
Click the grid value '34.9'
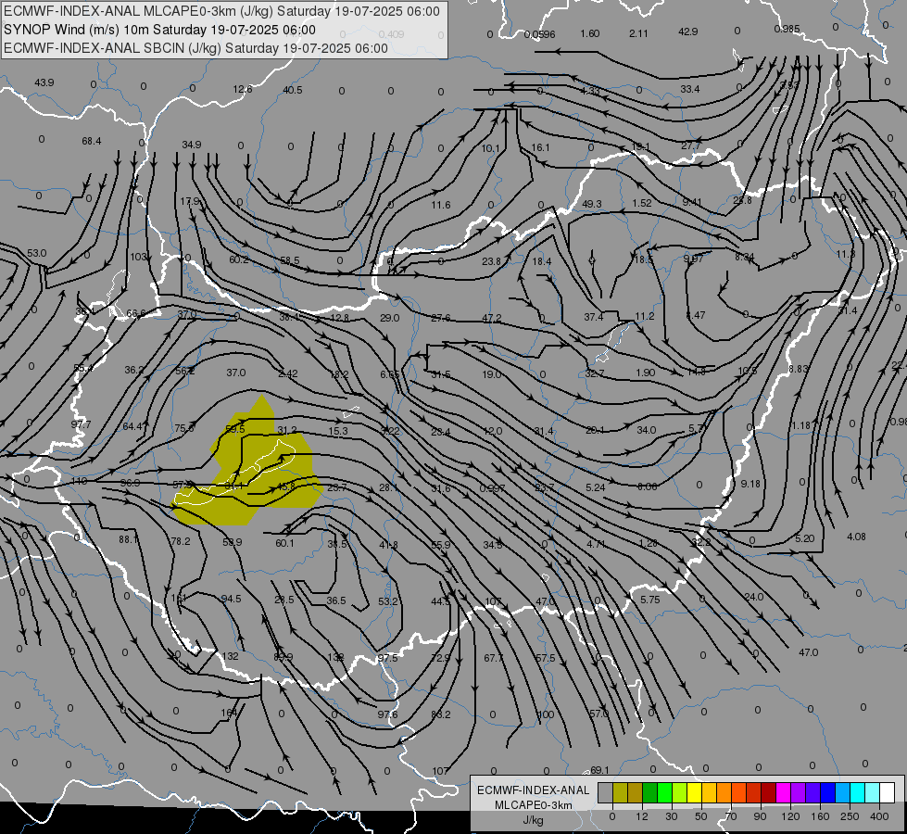[x=192, y=145]
